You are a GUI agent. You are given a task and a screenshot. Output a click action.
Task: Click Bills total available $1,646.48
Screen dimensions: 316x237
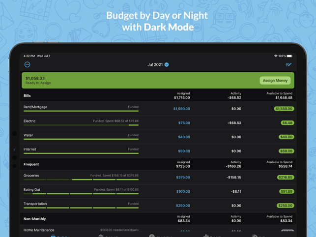pos(284,98)
